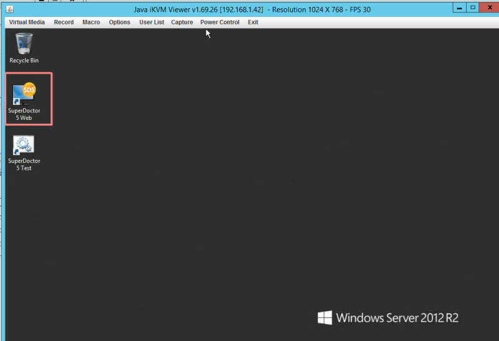Open the User List menu

coord(152,22)
